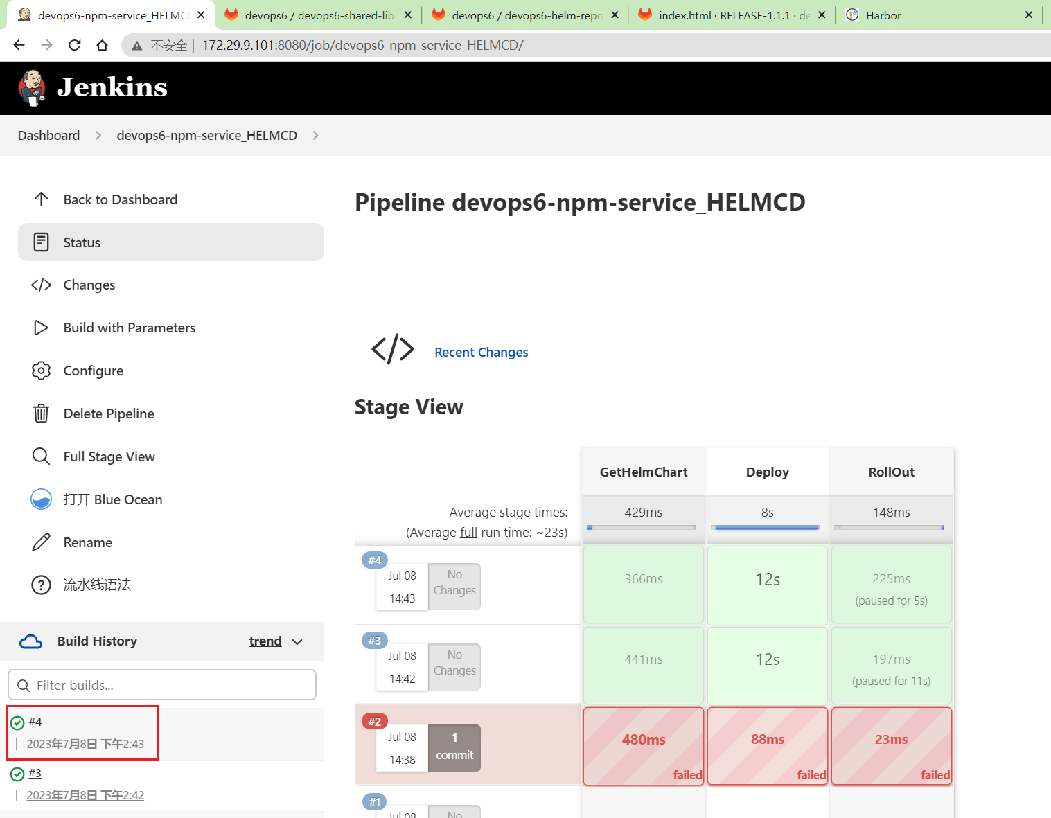Reload the current page
Image resolution: width=1051 pixels, height=818 pixels.
(75, 45)
